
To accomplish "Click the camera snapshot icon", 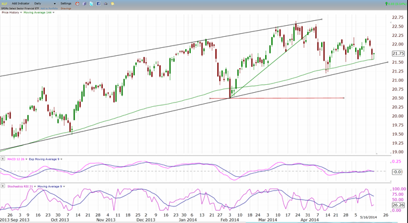I will click(x=105, y=4).
